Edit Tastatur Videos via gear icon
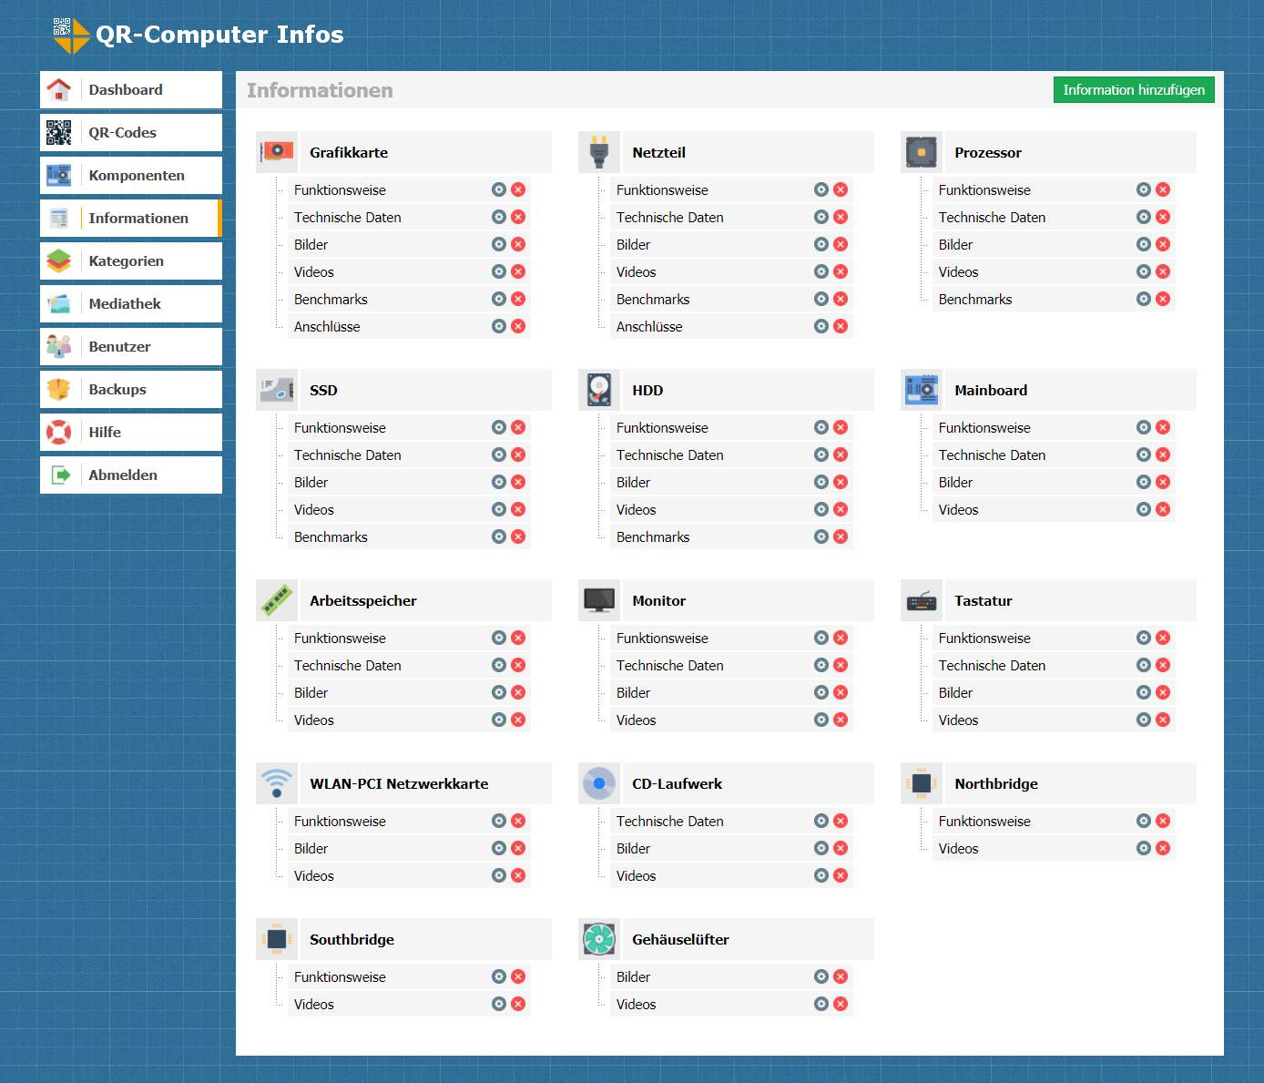 click(1144, 720)
